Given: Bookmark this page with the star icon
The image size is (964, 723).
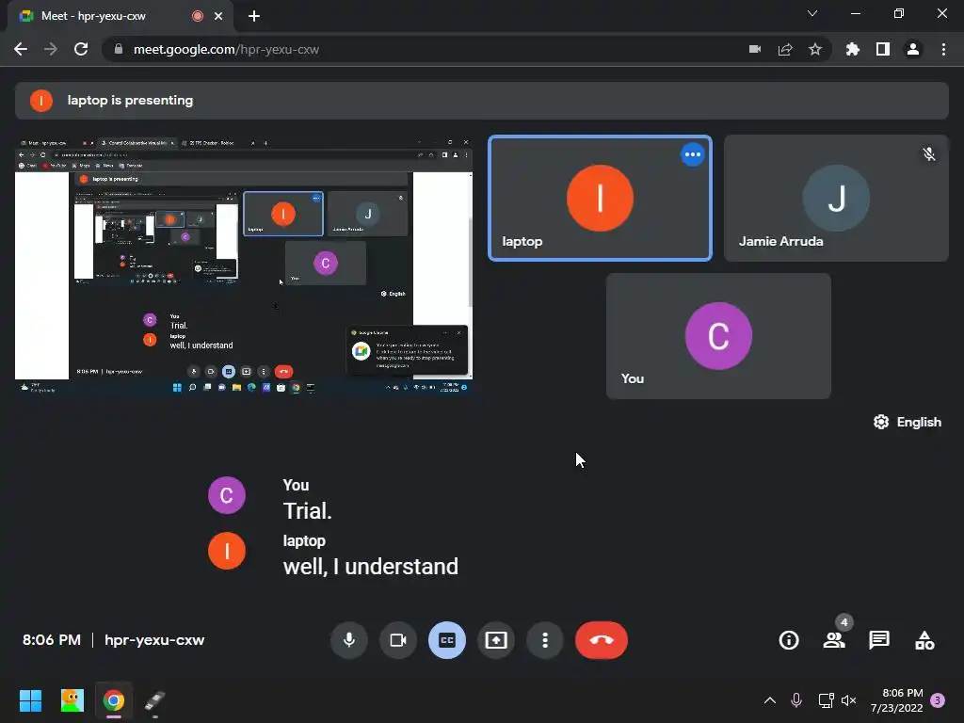Looking at the screenshot, I should 815,49.
